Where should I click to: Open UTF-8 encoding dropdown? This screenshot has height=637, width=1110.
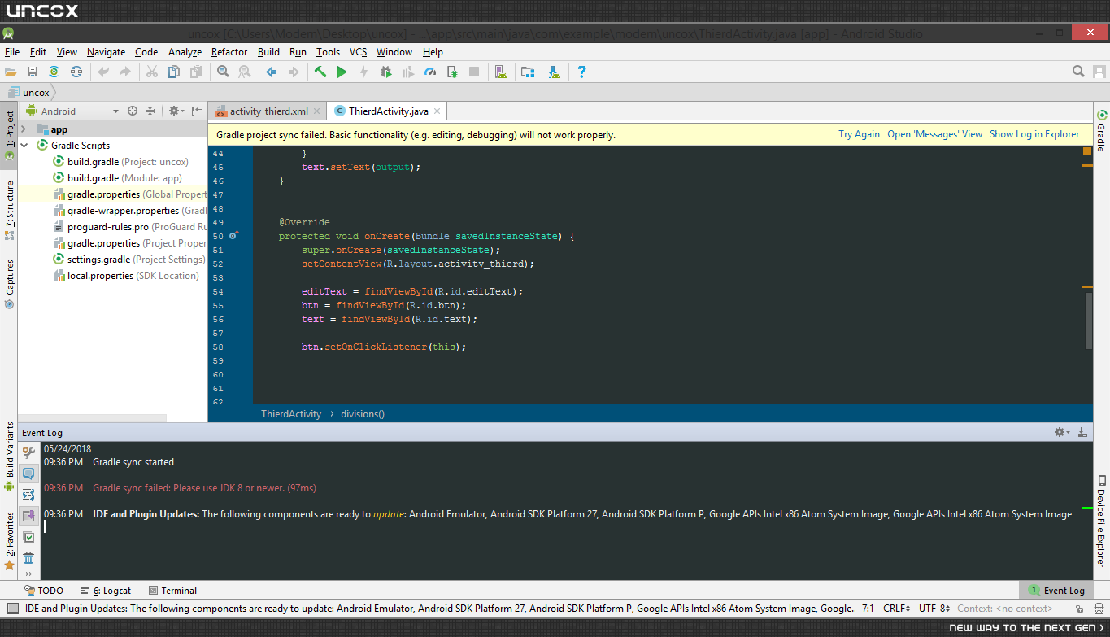pyautogui.click(x=934, y=609)
